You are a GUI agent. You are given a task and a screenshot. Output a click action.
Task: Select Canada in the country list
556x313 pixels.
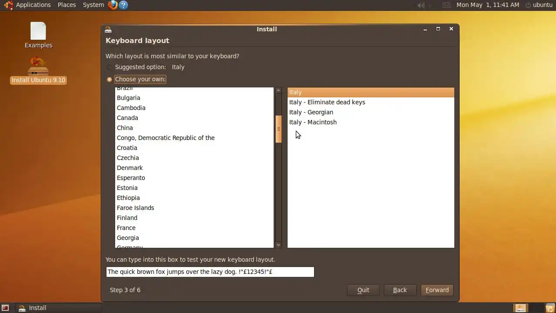click(194, 118)
